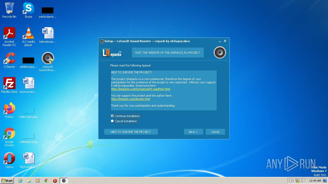The width and height of the screenshot is (328, 184).
Task: Launch CCleaner desktop shortcut
Action: 9,60
